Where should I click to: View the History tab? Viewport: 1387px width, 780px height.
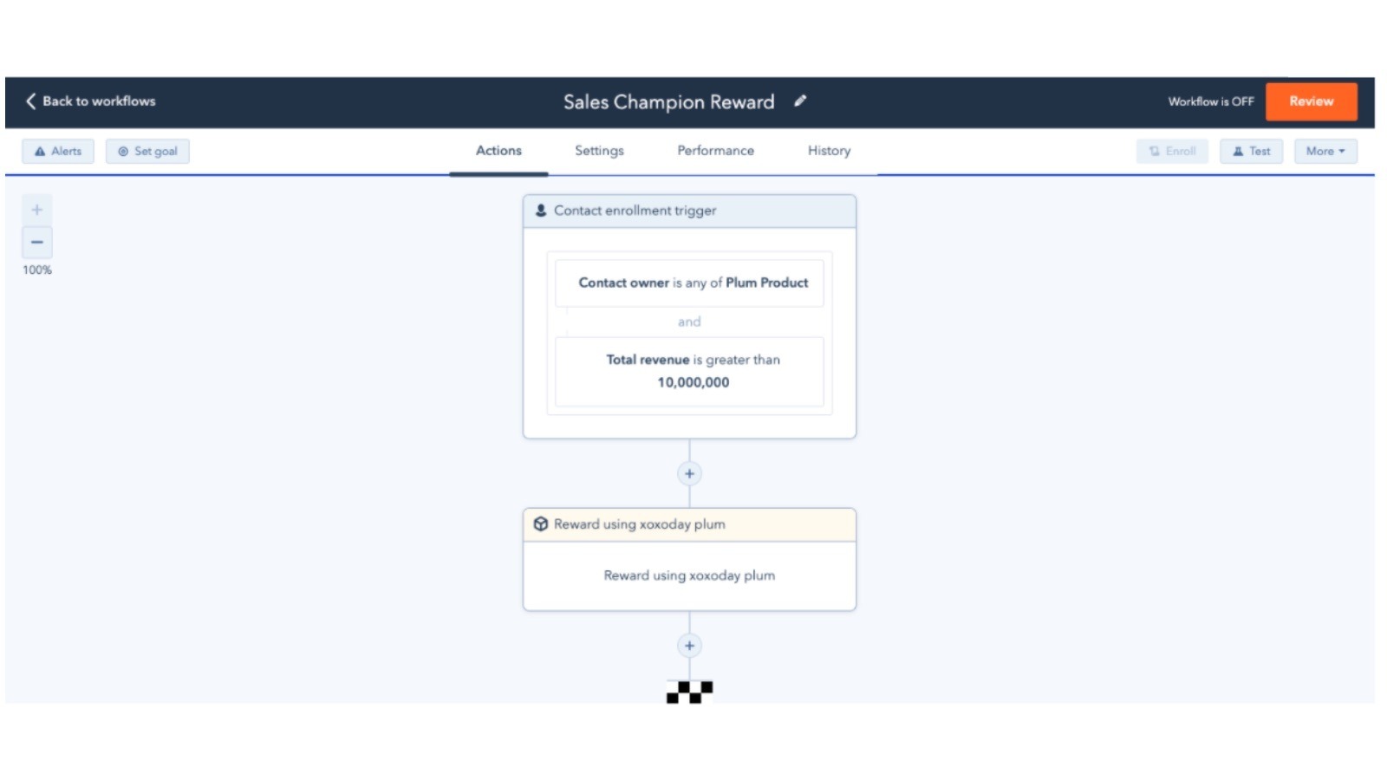pos(829,151)
